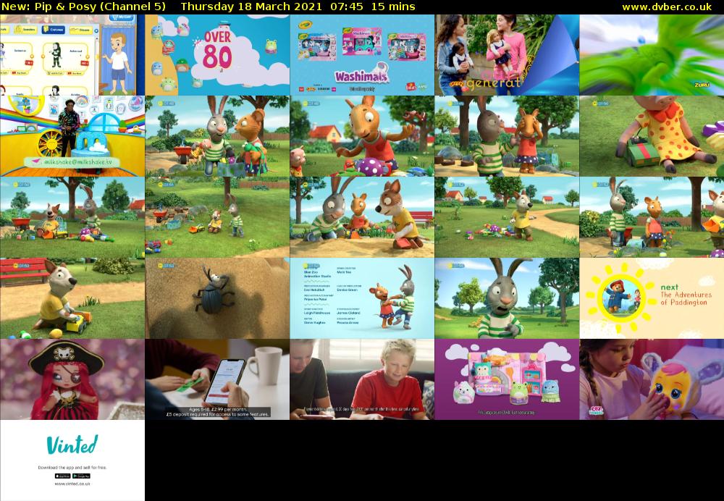Click the 'New: Pip & Posy (Channel 5)' title
Viewport: 724px width, 501px height.
coord(83,7)
